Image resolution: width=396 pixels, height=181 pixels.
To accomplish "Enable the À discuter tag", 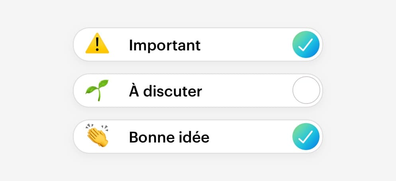I will pyautogui.click(x=306, y=90).
